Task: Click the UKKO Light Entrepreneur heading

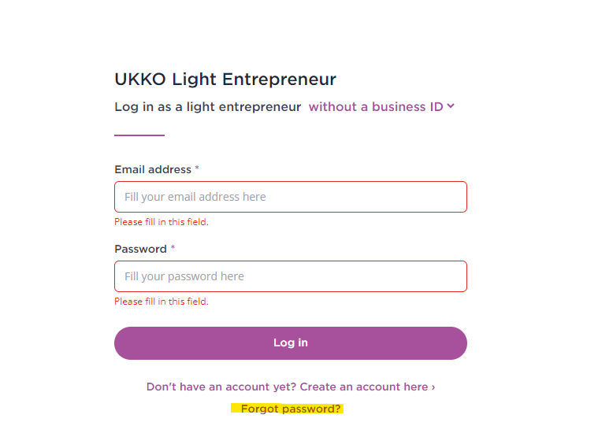Action: click(225, 80)
